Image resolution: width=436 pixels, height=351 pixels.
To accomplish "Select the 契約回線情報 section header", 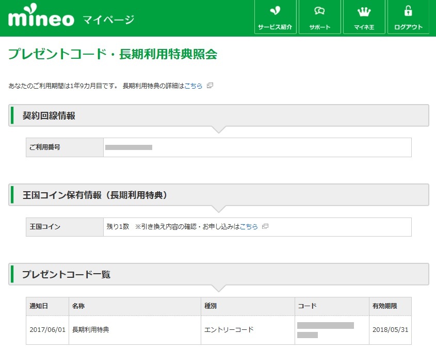I will pos(49,115).
